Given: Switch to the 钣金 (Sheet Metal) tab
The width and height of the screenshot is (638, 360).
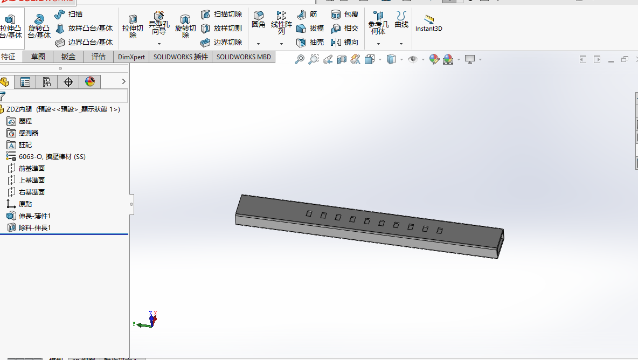Looking at the screenshot, I should pos(68,57).
